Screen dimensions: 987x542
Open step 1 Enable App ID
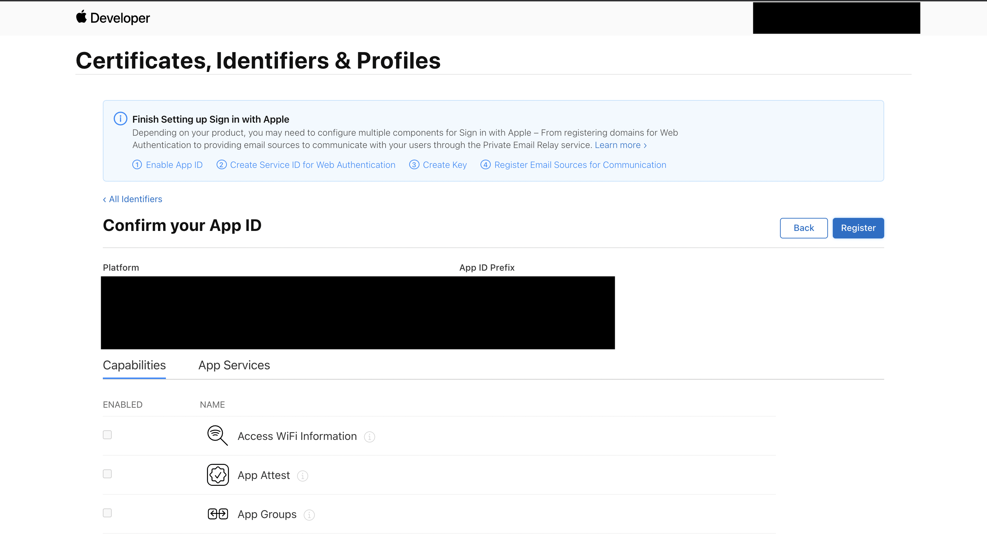[168, 165]
